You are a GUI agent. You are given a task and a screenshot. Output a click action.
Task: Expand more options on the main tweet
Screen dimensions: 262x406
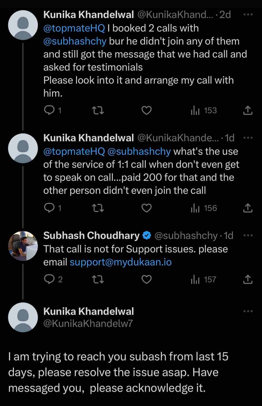pos(248,311)
